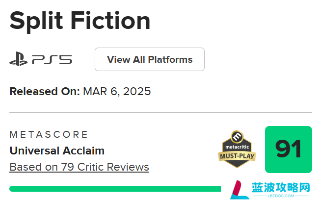Click the Split Fiction title

[80, 21]
